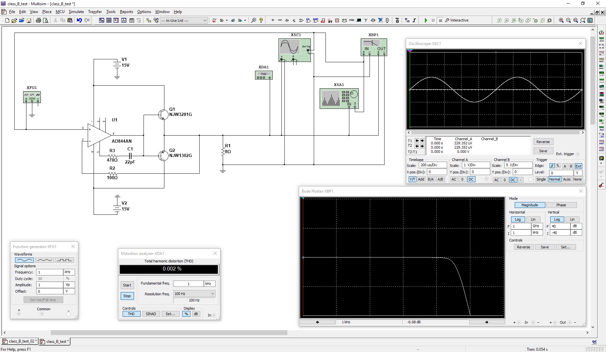Open the Transfer menu
The width and height of the screenshot is (606, 352).
(95, 12)
